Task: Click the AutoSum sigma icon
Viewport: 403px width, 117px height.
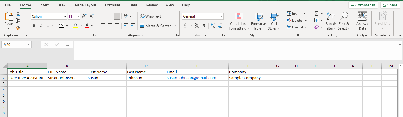Action: click(317, 13)
